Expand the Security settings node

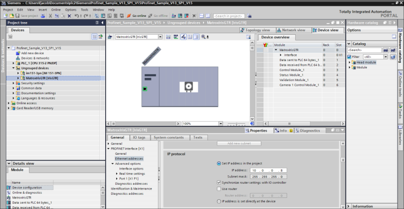coord(13,83)
